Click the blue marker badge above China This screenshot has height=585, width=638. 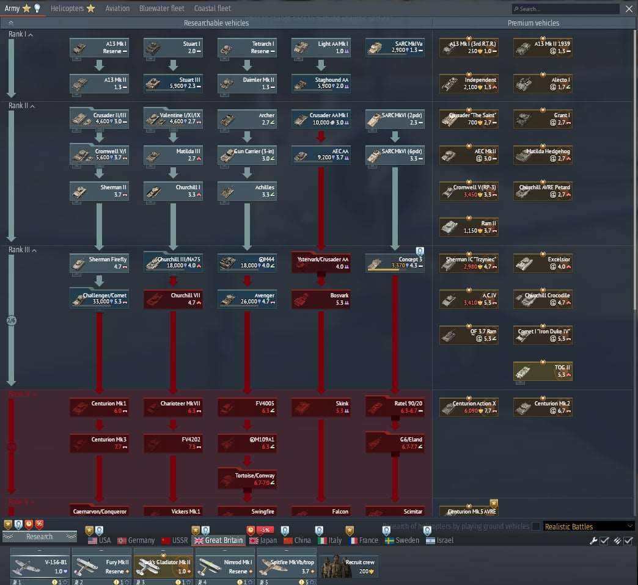point(285,530)
